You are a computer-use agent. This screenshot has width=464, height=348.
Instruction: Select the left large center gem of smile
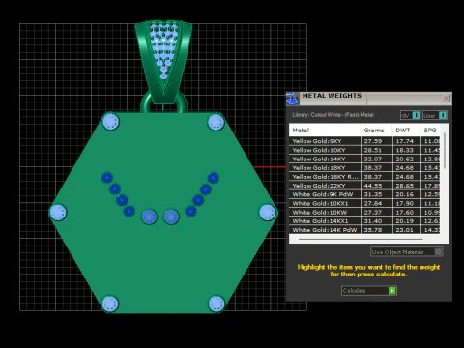(149, 217)
